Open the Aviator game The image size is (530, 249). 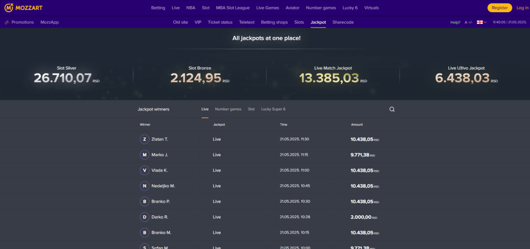293,8
